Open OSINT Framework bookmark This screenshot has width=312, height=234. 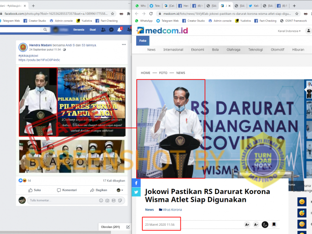coord(294,21)
